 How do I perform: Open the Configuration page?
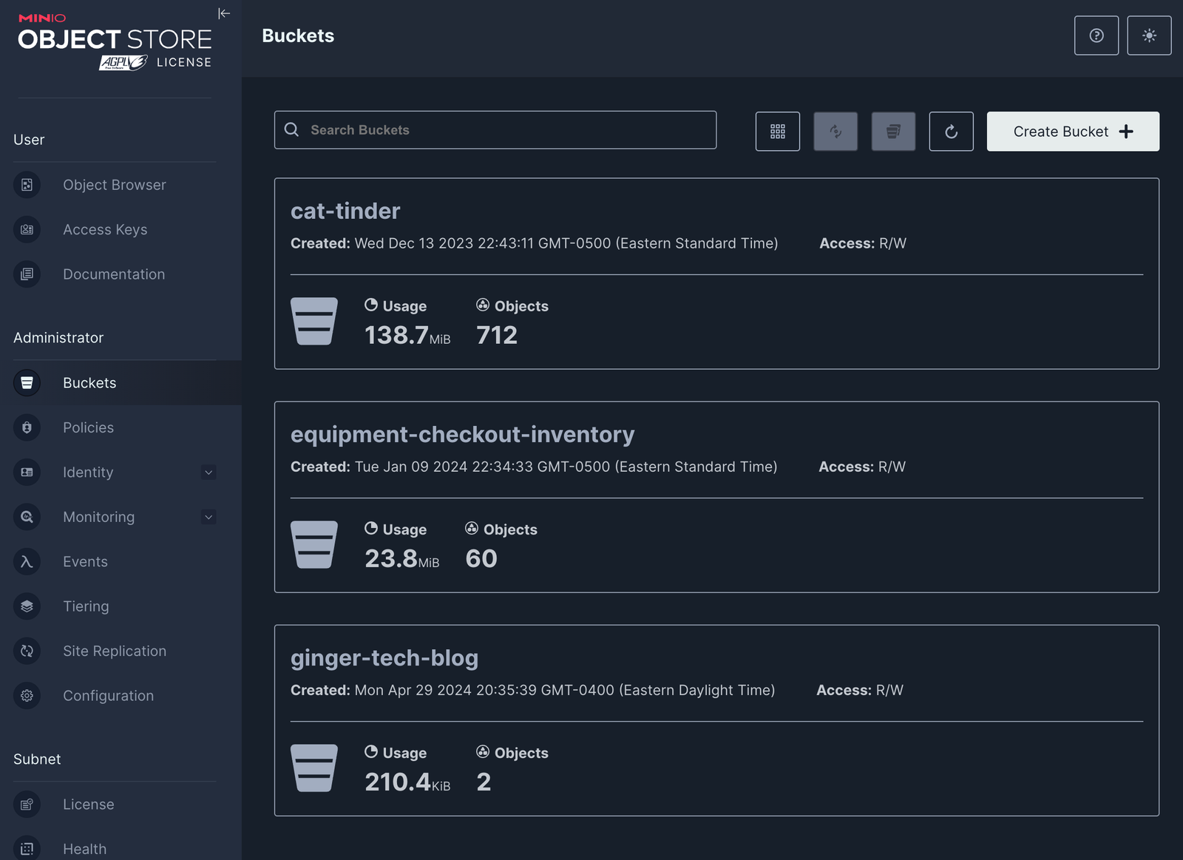[108, 696]
